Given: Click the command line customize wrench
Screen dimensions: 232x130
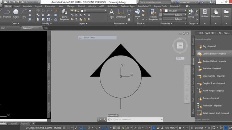Looking at the screenshot, I should (105, 120).
